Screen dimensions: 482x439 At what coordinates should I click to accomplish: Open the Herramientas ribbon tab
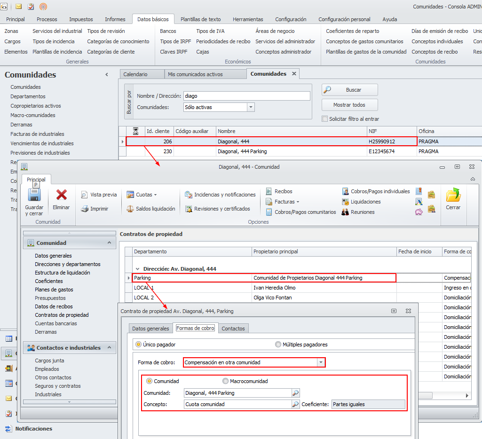click(x=248, y=19)
